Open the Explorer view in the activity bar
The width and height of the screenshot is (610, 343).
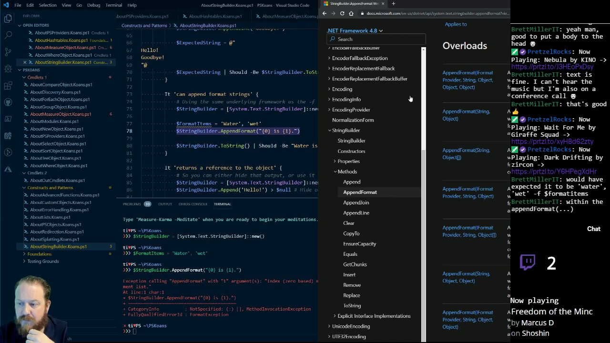pyautogui.click(x=8, y=19)
